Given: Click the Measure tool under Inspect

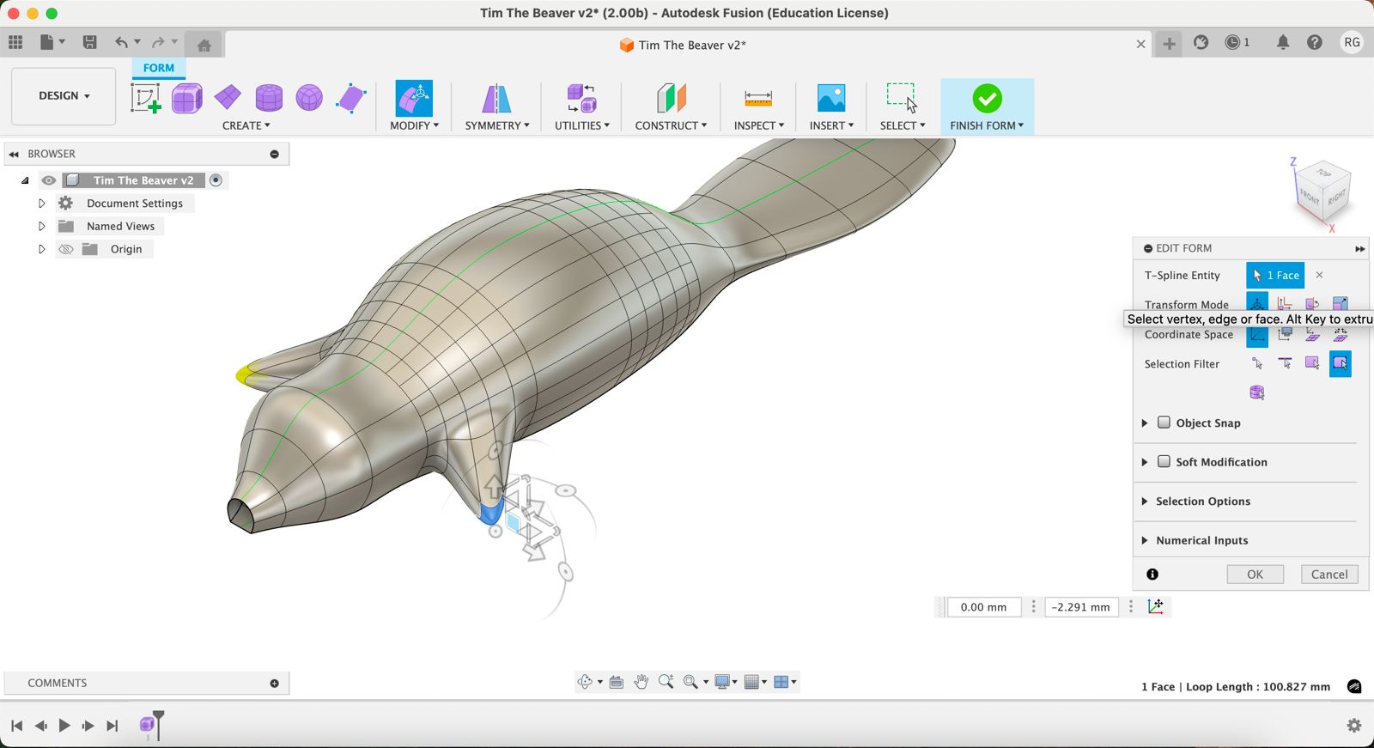Looking at the screenshot, I should 757,99.
